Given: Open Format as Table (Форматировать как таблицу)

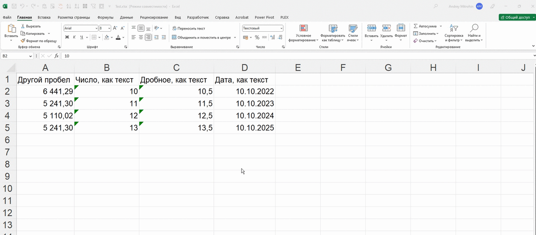Looking at the screenshot, I should pos(332,33).
